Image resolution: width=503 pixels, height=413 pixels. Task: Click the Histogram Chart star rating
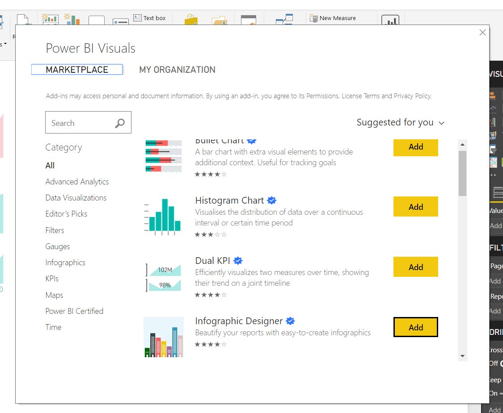pos(211,234)
